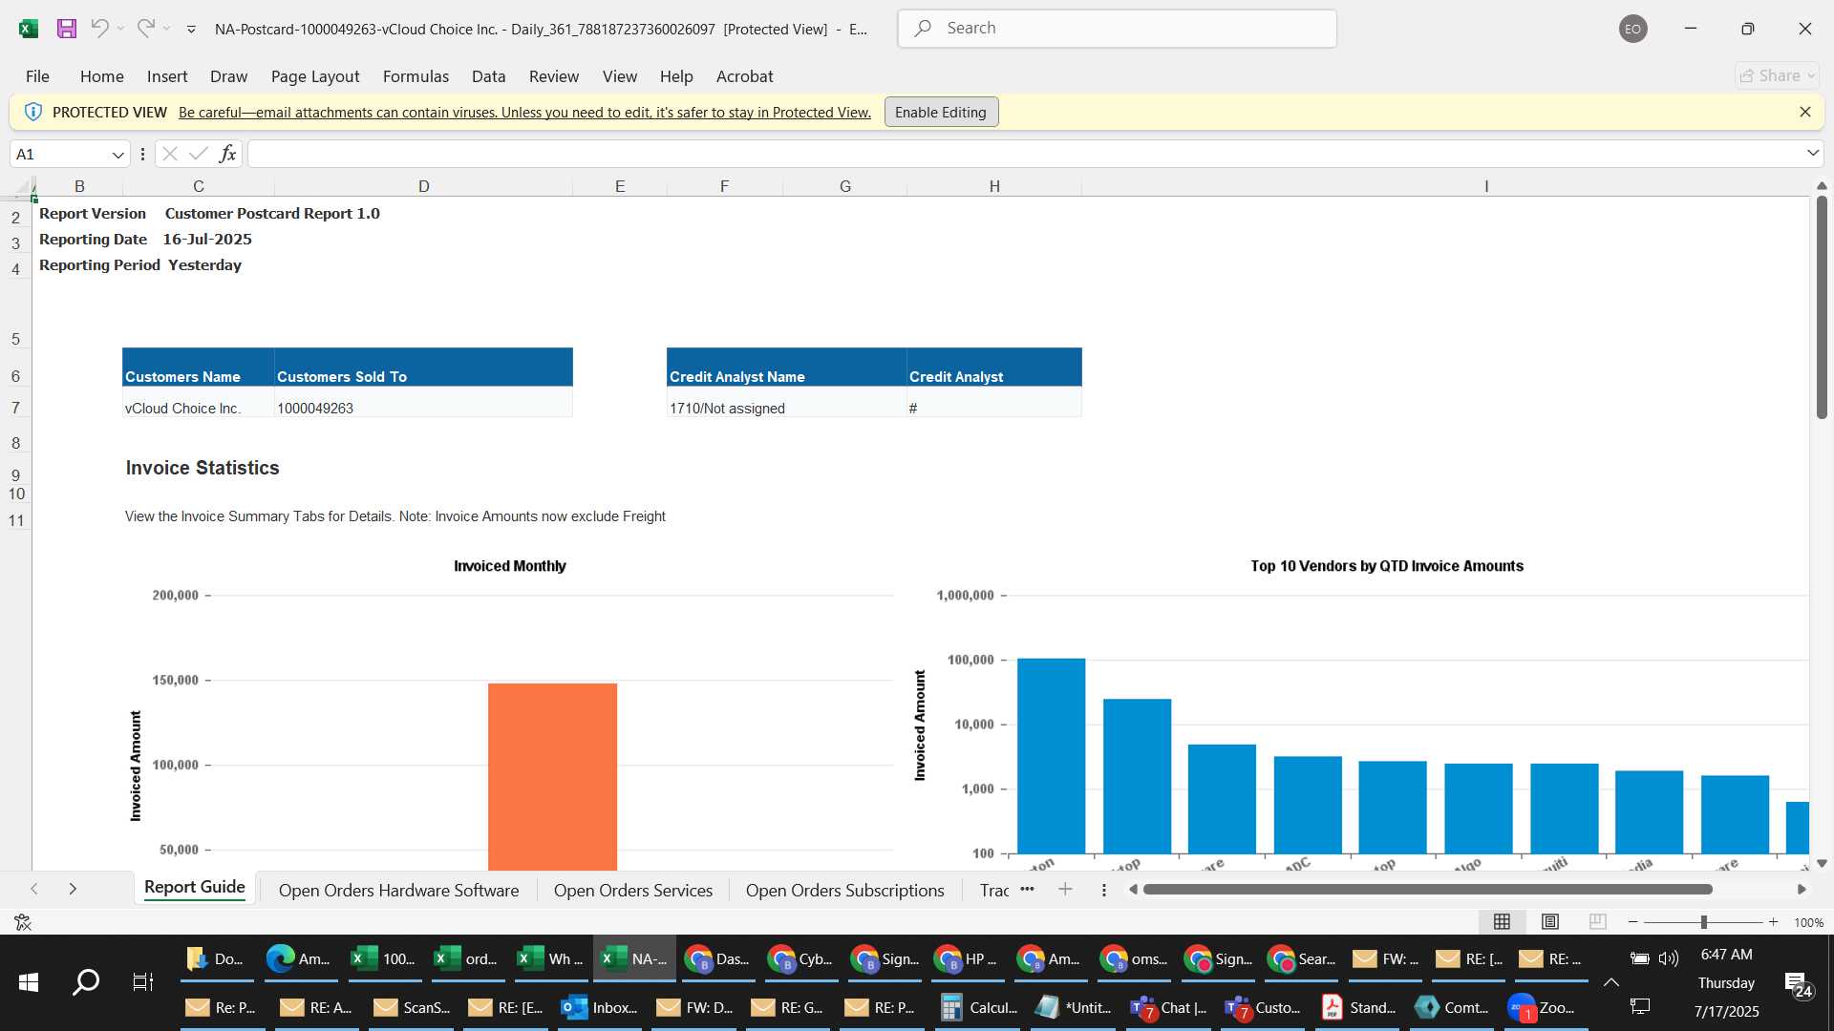Click the horizontal scrollbar thumb
The width and height of the screenshot is (1834, 1031).
coord(1427,889)
